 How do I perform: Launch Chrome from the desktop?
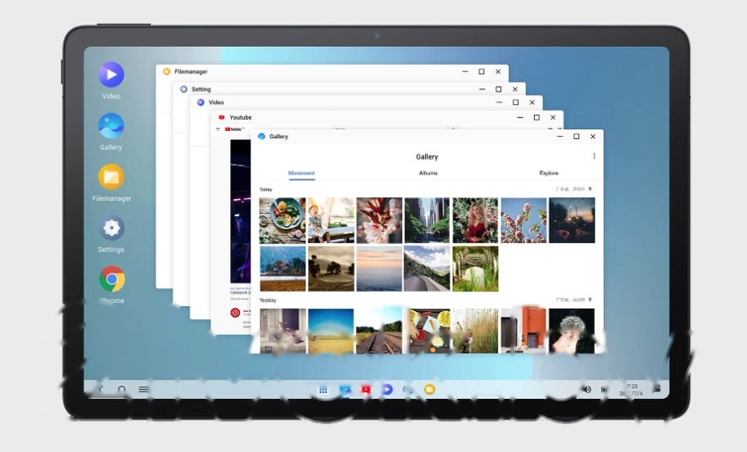tap(111, 279)
